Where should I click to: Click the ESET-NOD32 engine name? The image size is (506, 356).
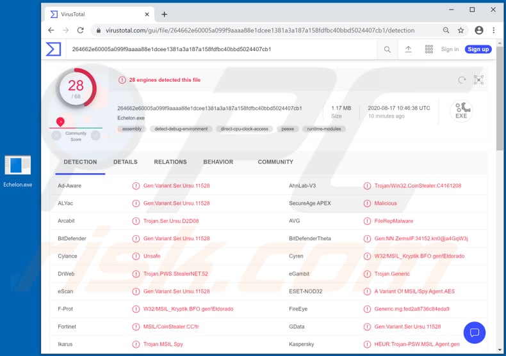coord(306,291)
